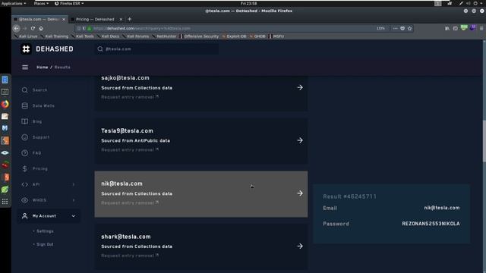Open the Firefox ESR app menu
The image size is (486, 273).
69,3
